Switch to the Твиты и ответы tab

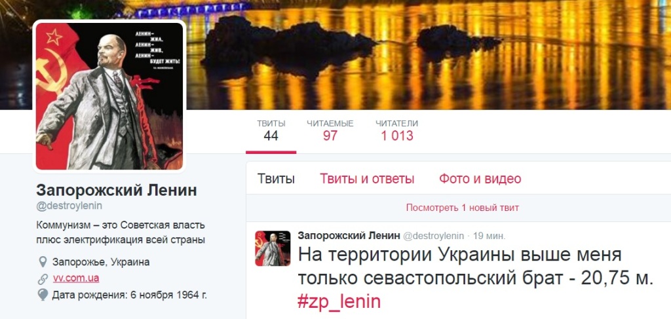coord(367,179)
